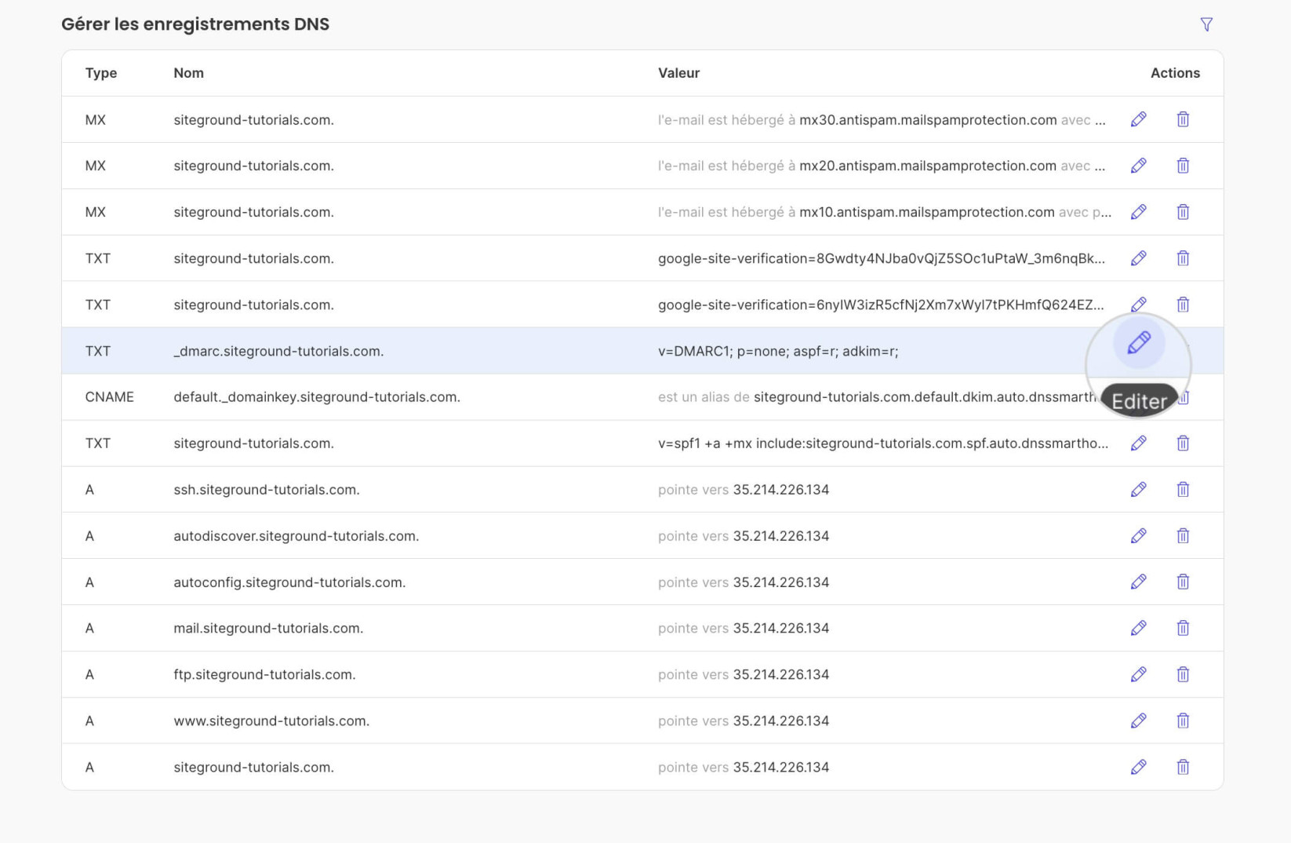1291x843 pixels.
Task: Click default._domainkey.siteground-tutorials.com. name
Action: pos(317,397)
